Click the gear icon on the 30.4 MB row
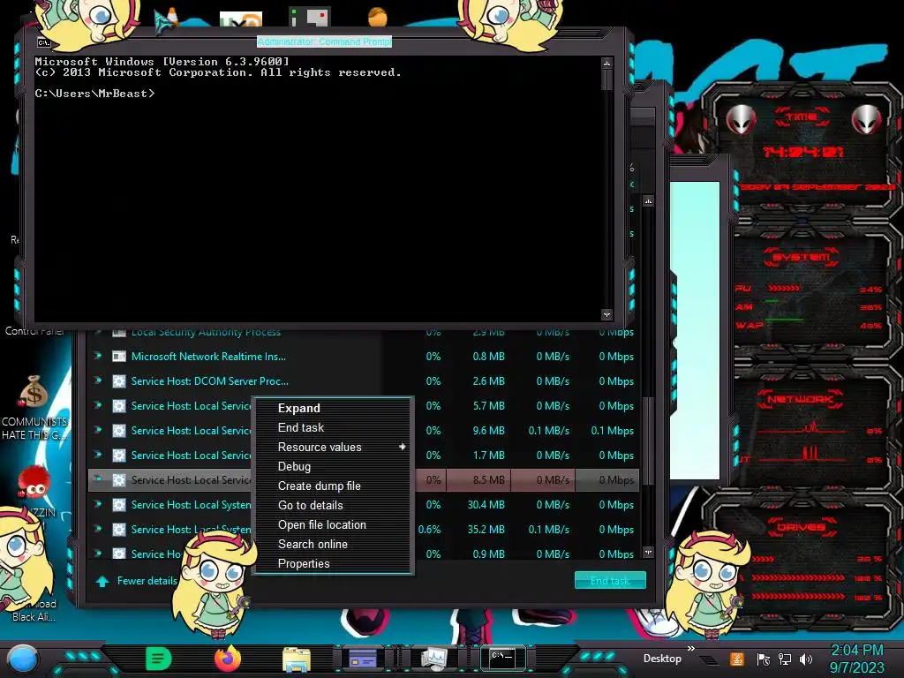The width and height of the screenshot is (904, 678). (119, 505)
